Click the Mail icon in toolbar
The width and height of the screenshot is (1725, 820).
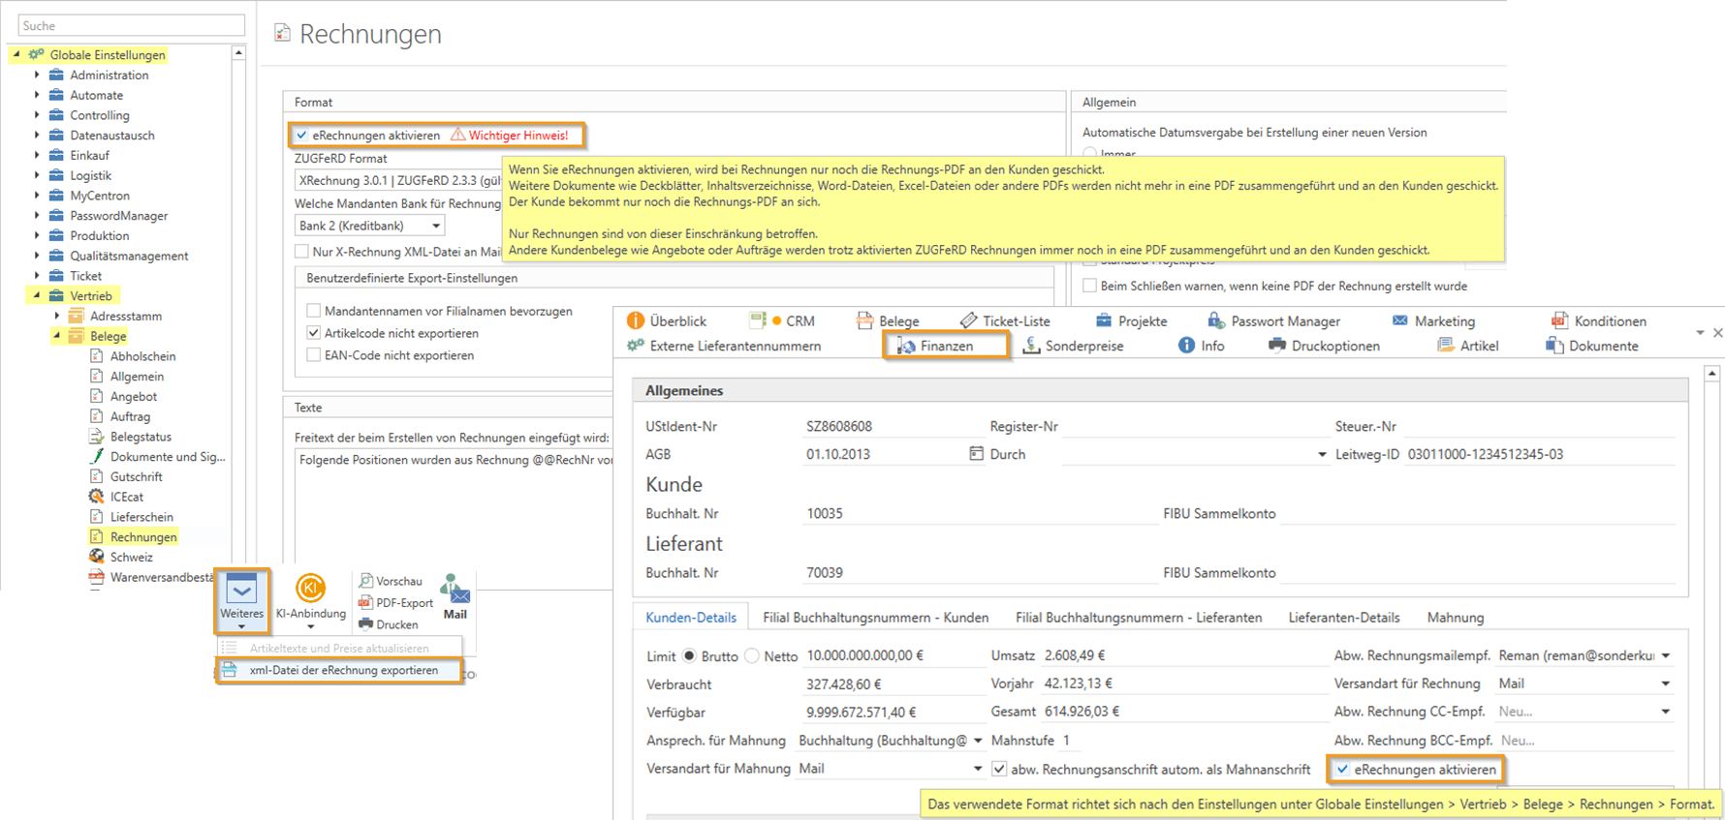pos(455,590)
